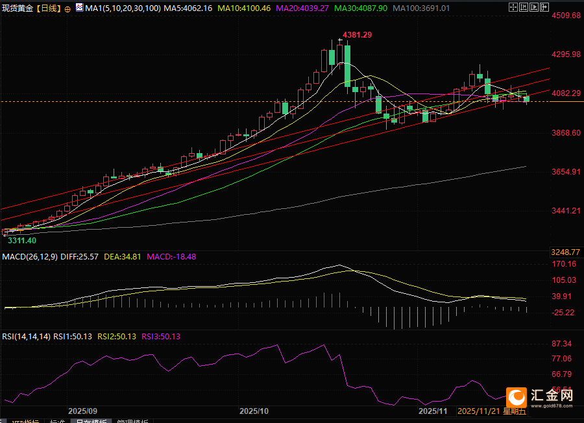Click the 3248.77 crosshair price box
Screen dimensions: 584x423
(566, 252)
